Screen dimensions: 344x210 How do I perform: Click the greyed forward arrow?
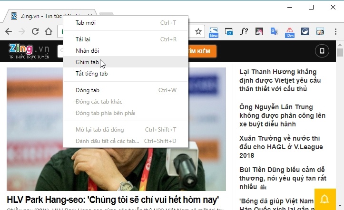(x=22, y=31)
